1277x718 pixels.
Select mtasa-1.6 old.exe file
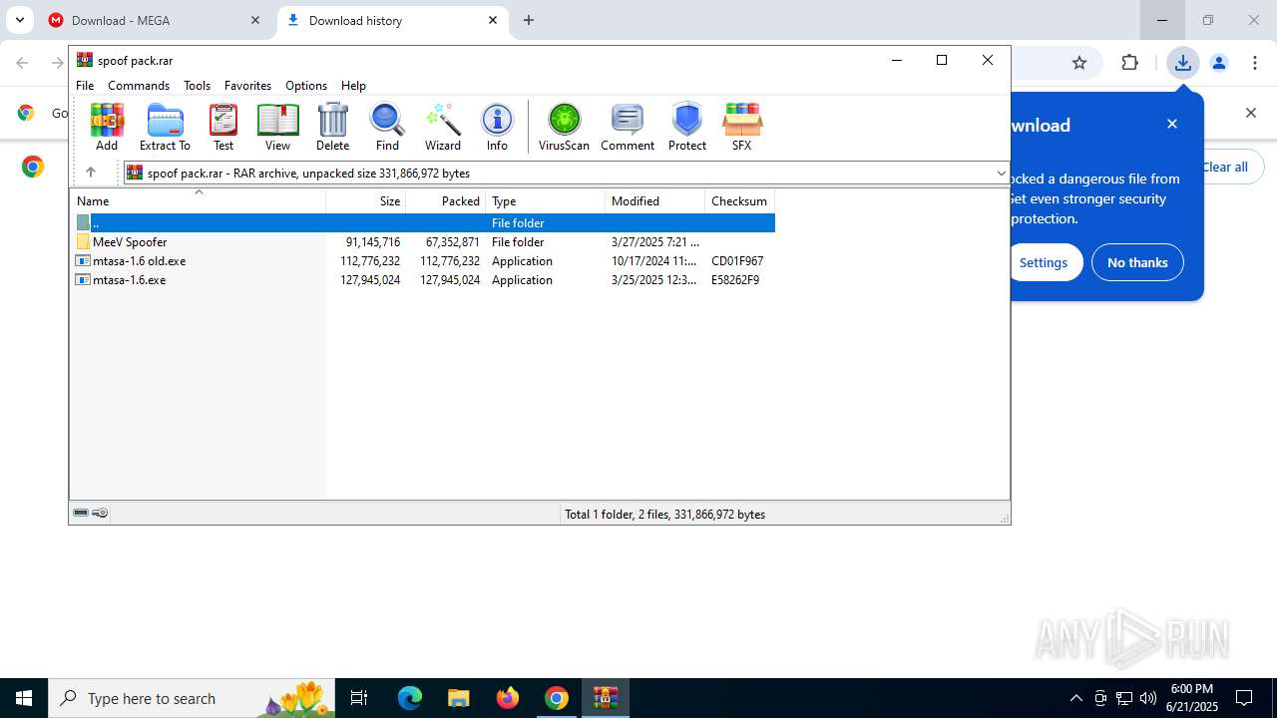(x=423, y=260)
